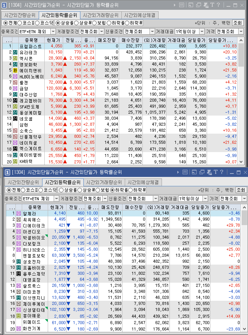Click 거래대금 column header in upper table
Viewport: 248px width, 335px height.
[176, 40]
